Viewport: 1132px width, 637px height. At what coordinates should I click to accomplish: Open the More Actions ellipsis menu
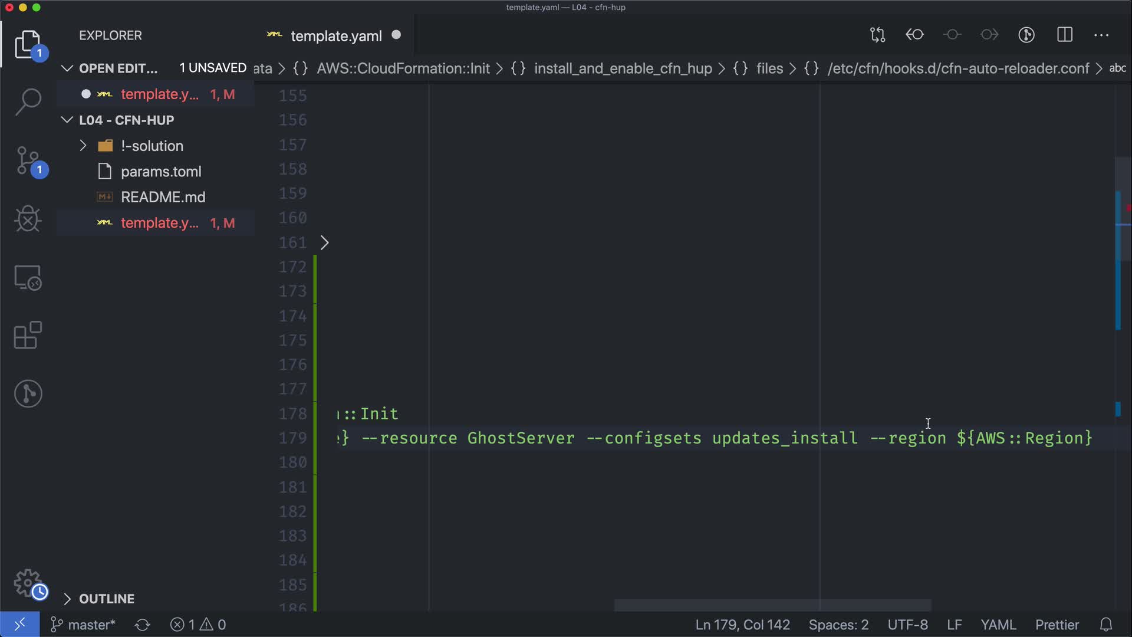tap(1101, 35)
